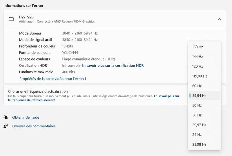Open En savoir plus sur la certification HDR

pyautogui.click(x=113, y=65)
